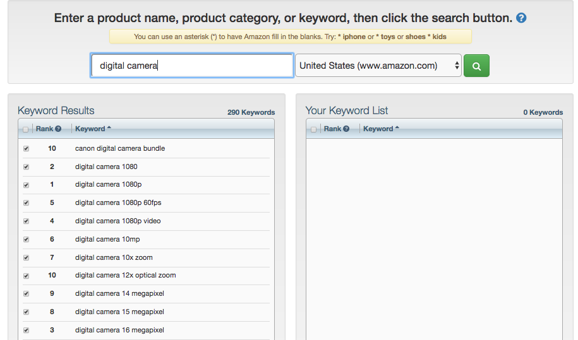Screen dimensions: 578x340
Task: Click the 290 Keywords count label
Action: 251,112
